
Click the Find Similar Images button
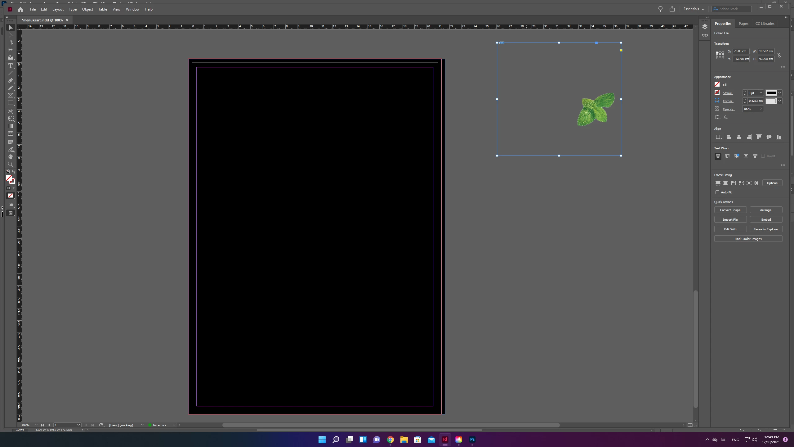click(x=748, y=239)
